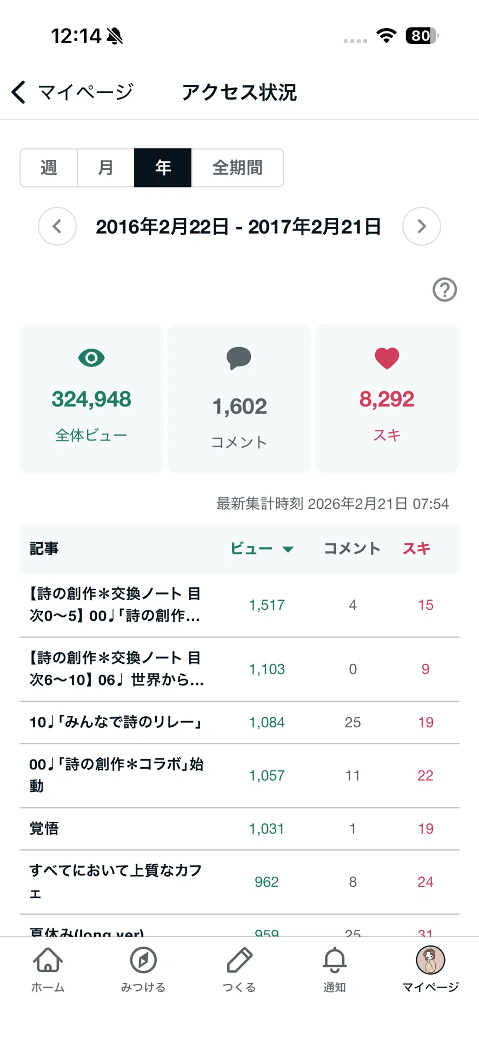Image resolution: width=479 pixels, height=1038 pixels.
Task: Tap the back chevron to マイページ
Action: point(19,92)
